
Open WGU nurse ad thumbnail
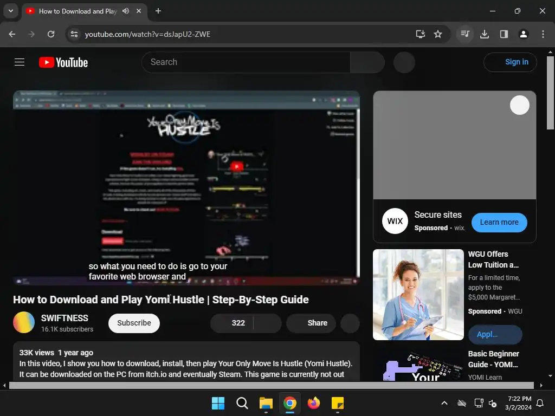[x=418, y=295]
